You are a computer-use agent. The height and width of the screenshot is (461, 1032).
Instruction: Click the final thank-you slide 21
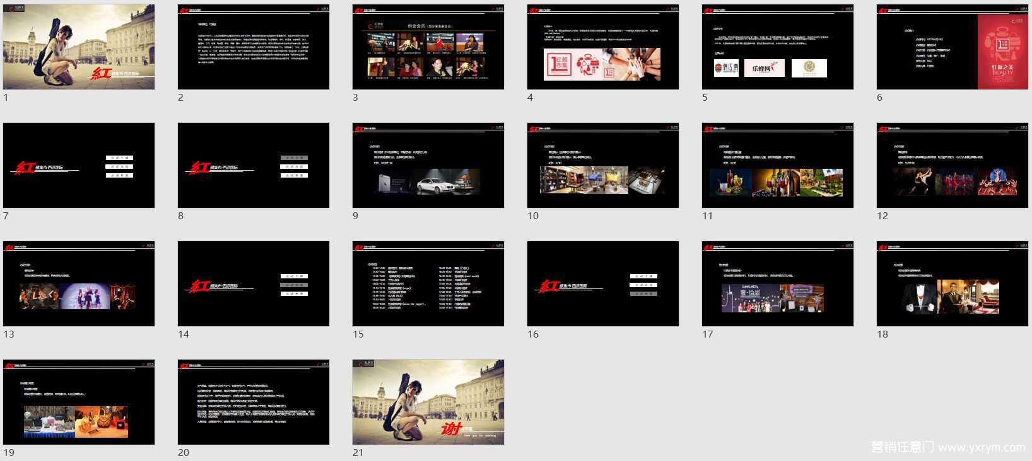428,402
